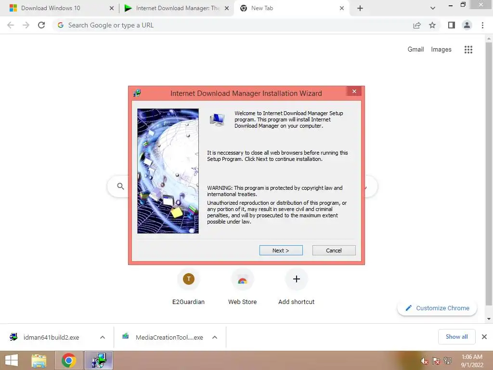Viewport: 493px width, 370px height.
Task: Expand options for idman641build2.exe download
Action: tap(103, 337)
